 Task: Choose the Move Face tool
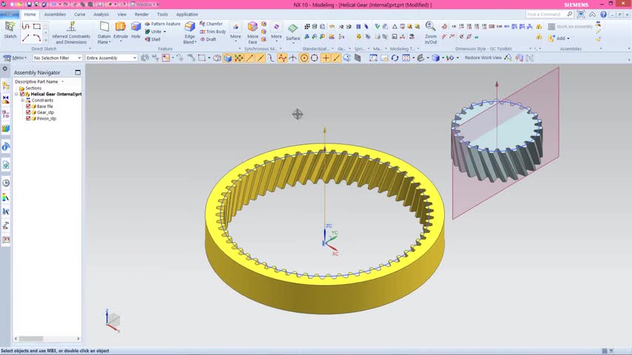[252, 33]
